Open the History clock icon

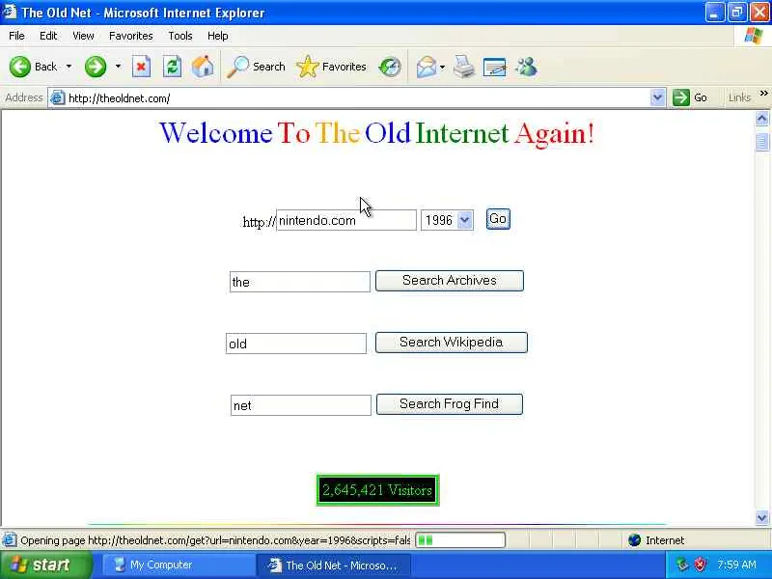390,67
